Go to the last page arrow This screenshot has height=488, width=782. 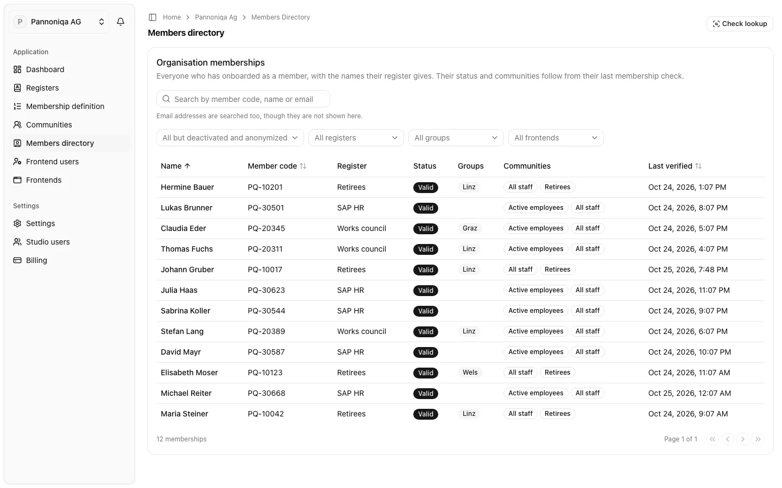[758, 439]
